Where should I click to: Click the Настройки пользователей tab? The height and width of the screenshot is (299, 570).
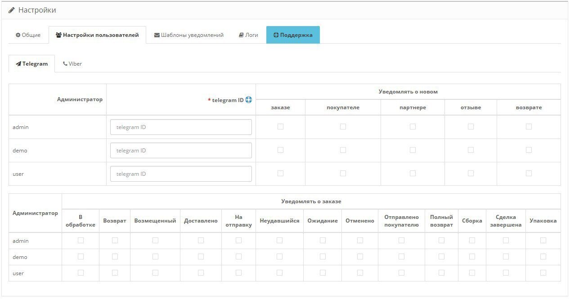[97, 35]
